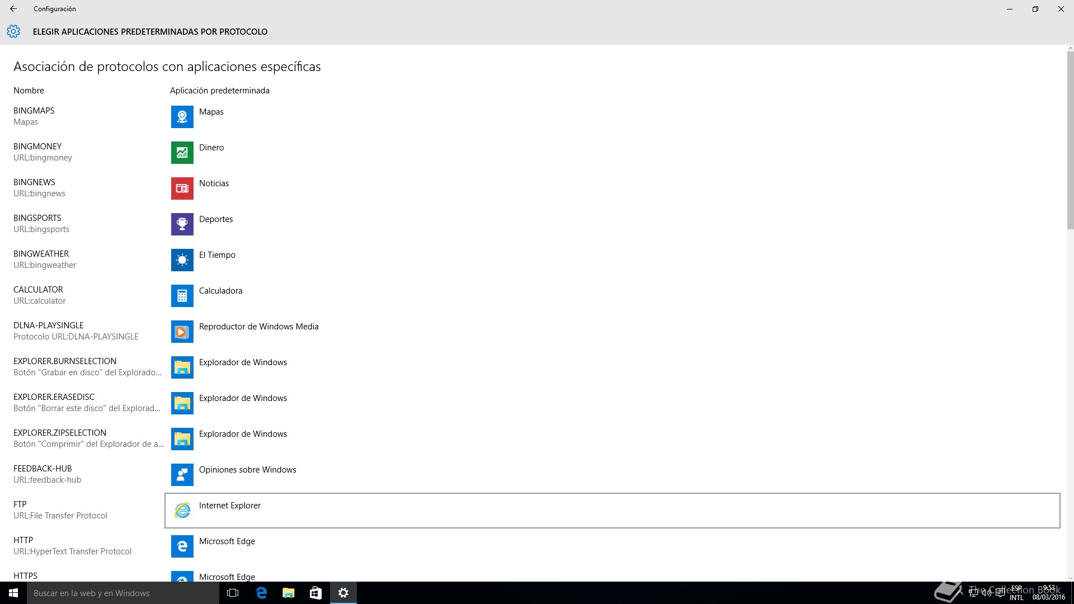The width and height of the screenshot is (1074, 604).
Task: Select Microsoft Edge for HTTP protocol
Action: pos(227,541)
